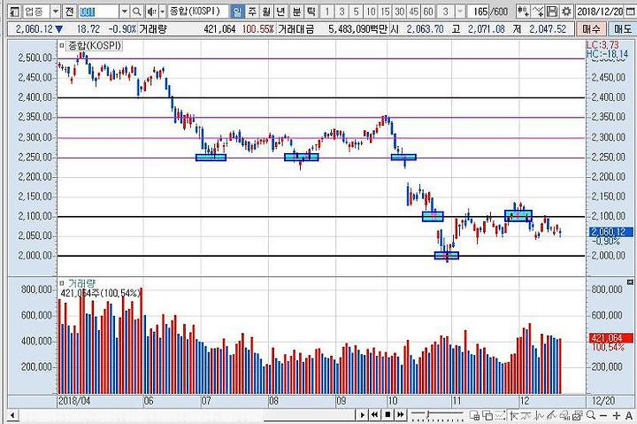Screen dimensions: 637x424
Task: Click the 5-minute interval button
Action: 356,12
